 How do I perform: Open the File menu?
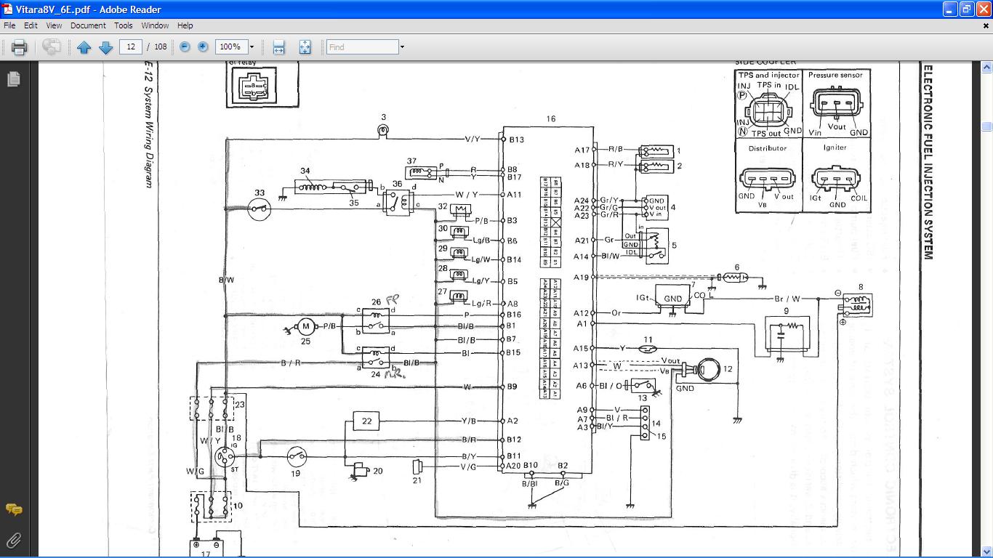pos(9,25)
